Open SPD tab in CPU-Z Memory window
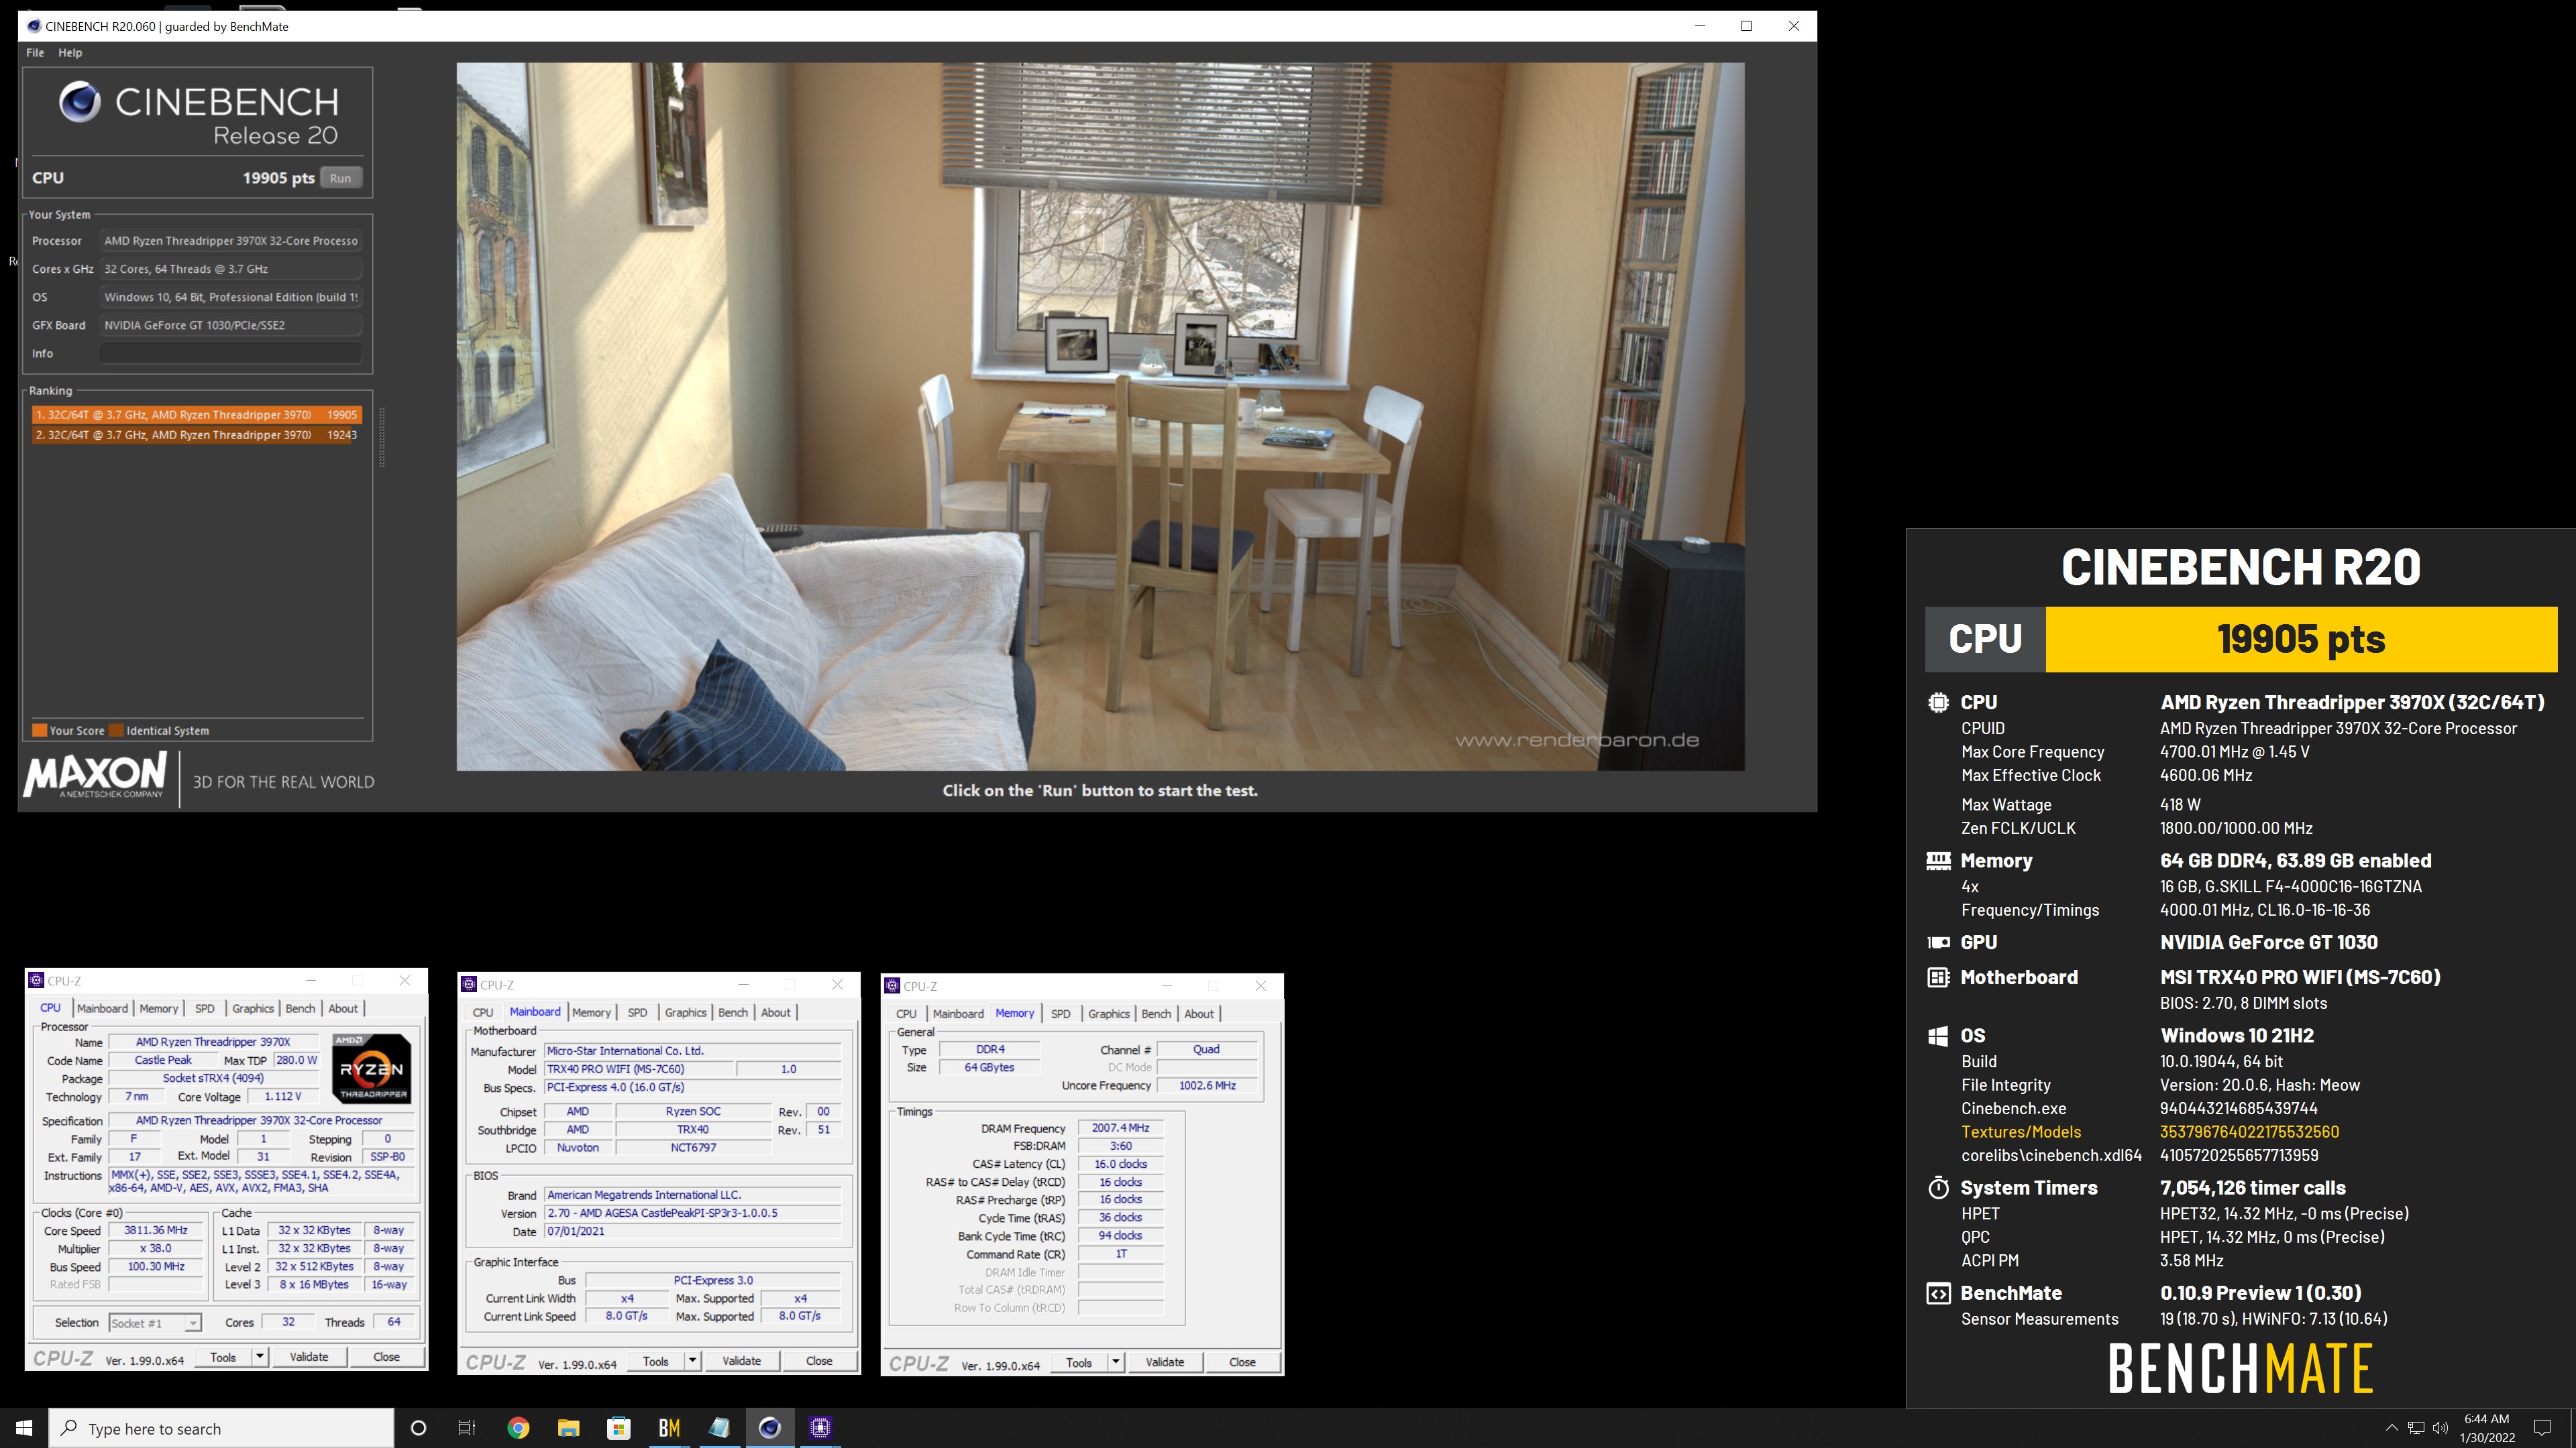 1061,1014
